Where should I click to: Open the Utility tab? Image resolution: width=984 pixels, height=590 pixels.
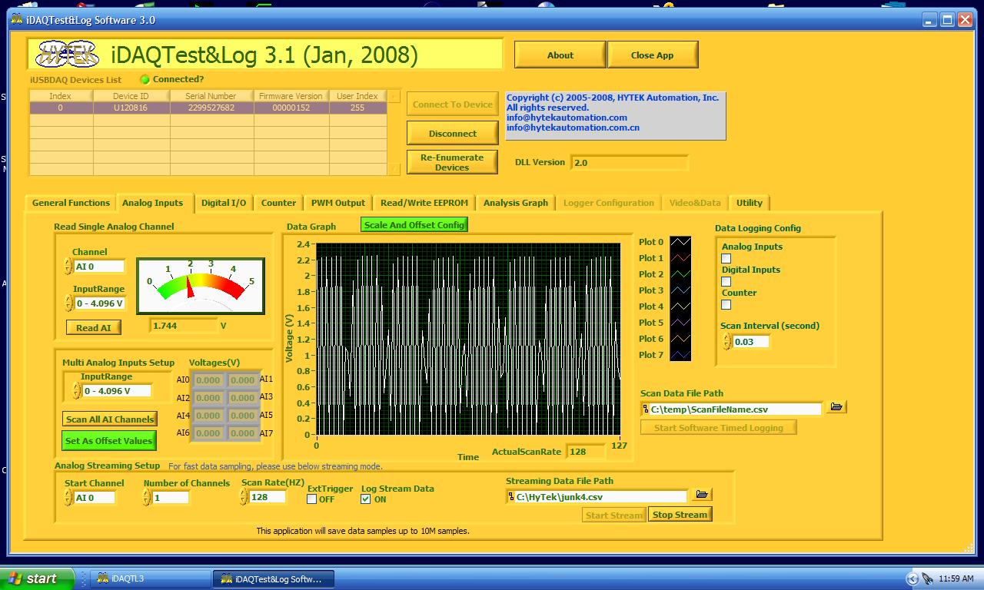[750, 203]
